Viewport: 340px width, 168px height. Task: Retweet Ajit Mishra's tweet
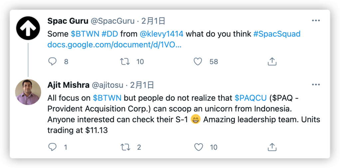125,147
